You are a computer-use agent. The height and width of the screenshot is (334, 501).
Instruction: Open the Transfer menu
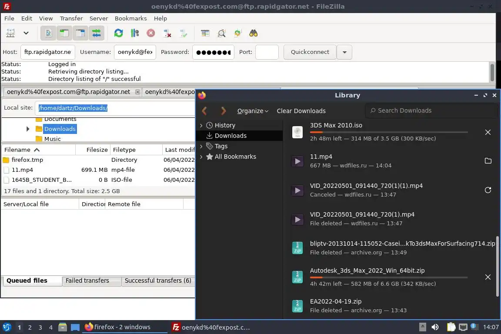(x=71, y=18)
